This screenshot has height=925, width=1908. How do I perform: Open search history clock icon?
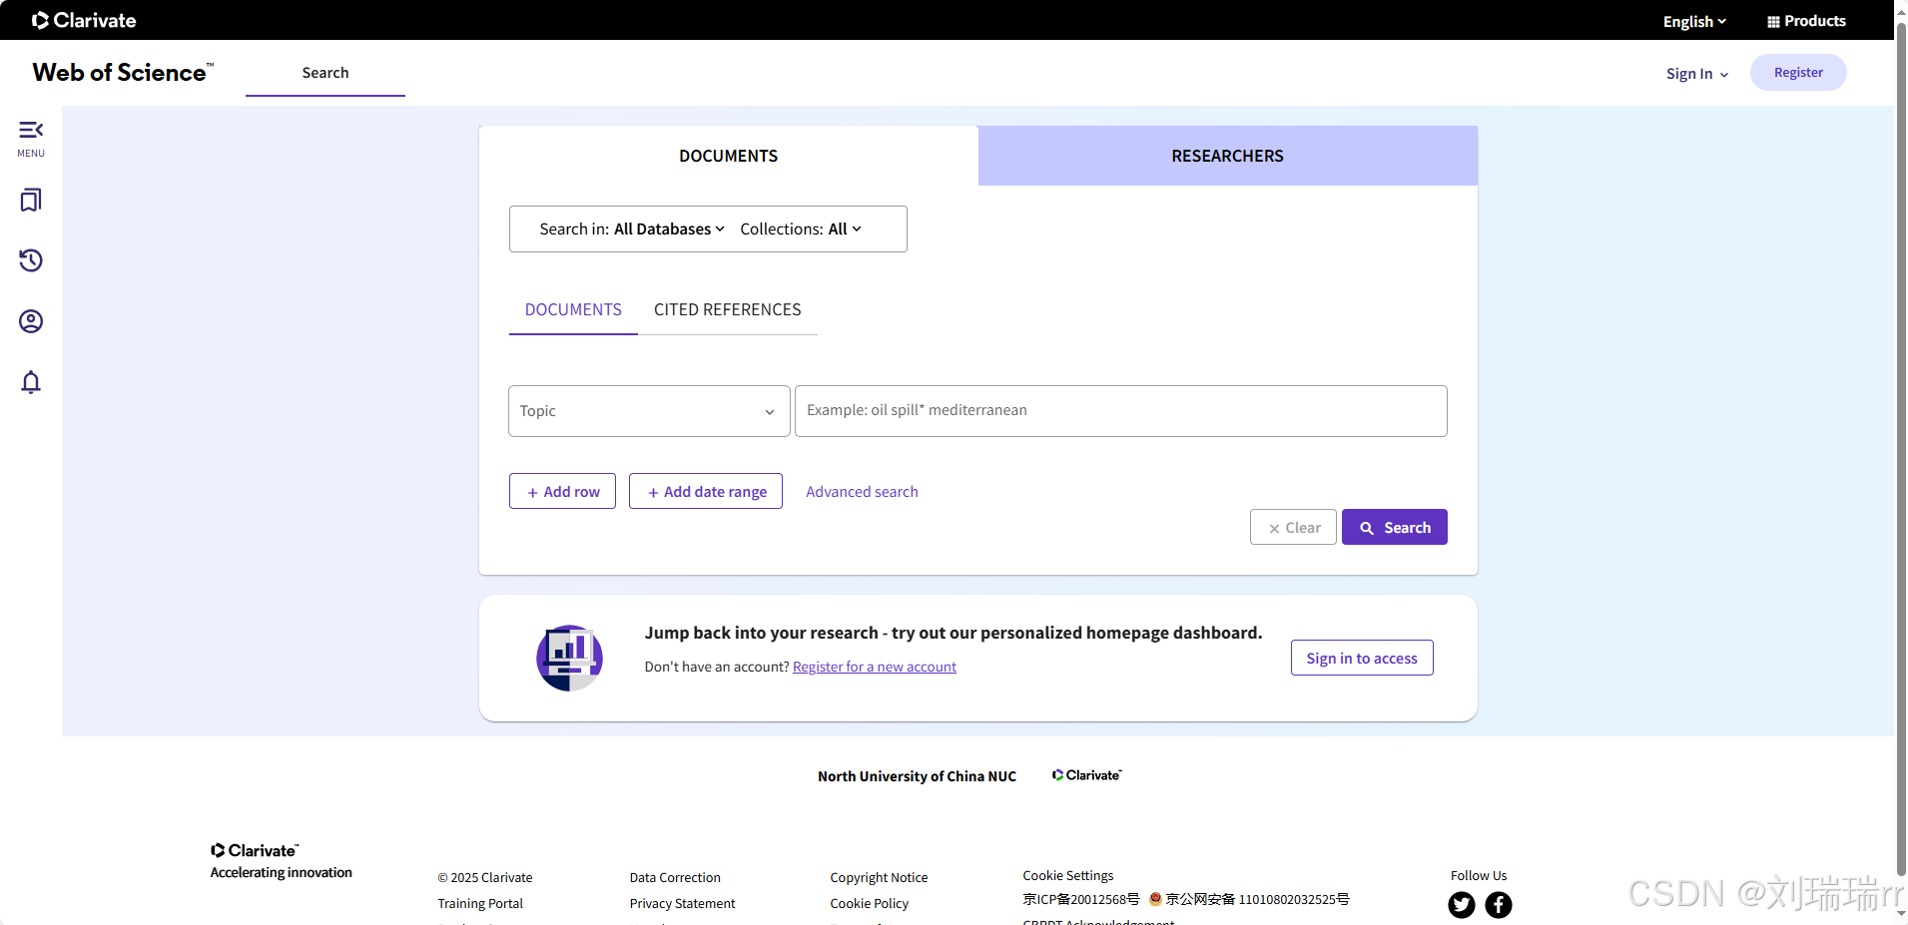tap(31, 260)
